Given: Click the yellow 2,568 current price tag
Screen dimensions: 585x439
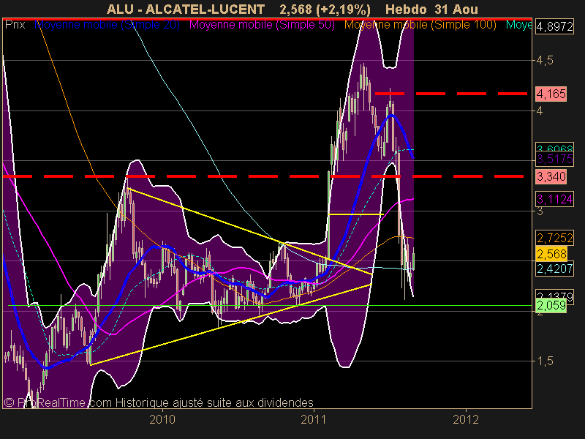Looking at the screenshot, I should click(x=551, y=254).
